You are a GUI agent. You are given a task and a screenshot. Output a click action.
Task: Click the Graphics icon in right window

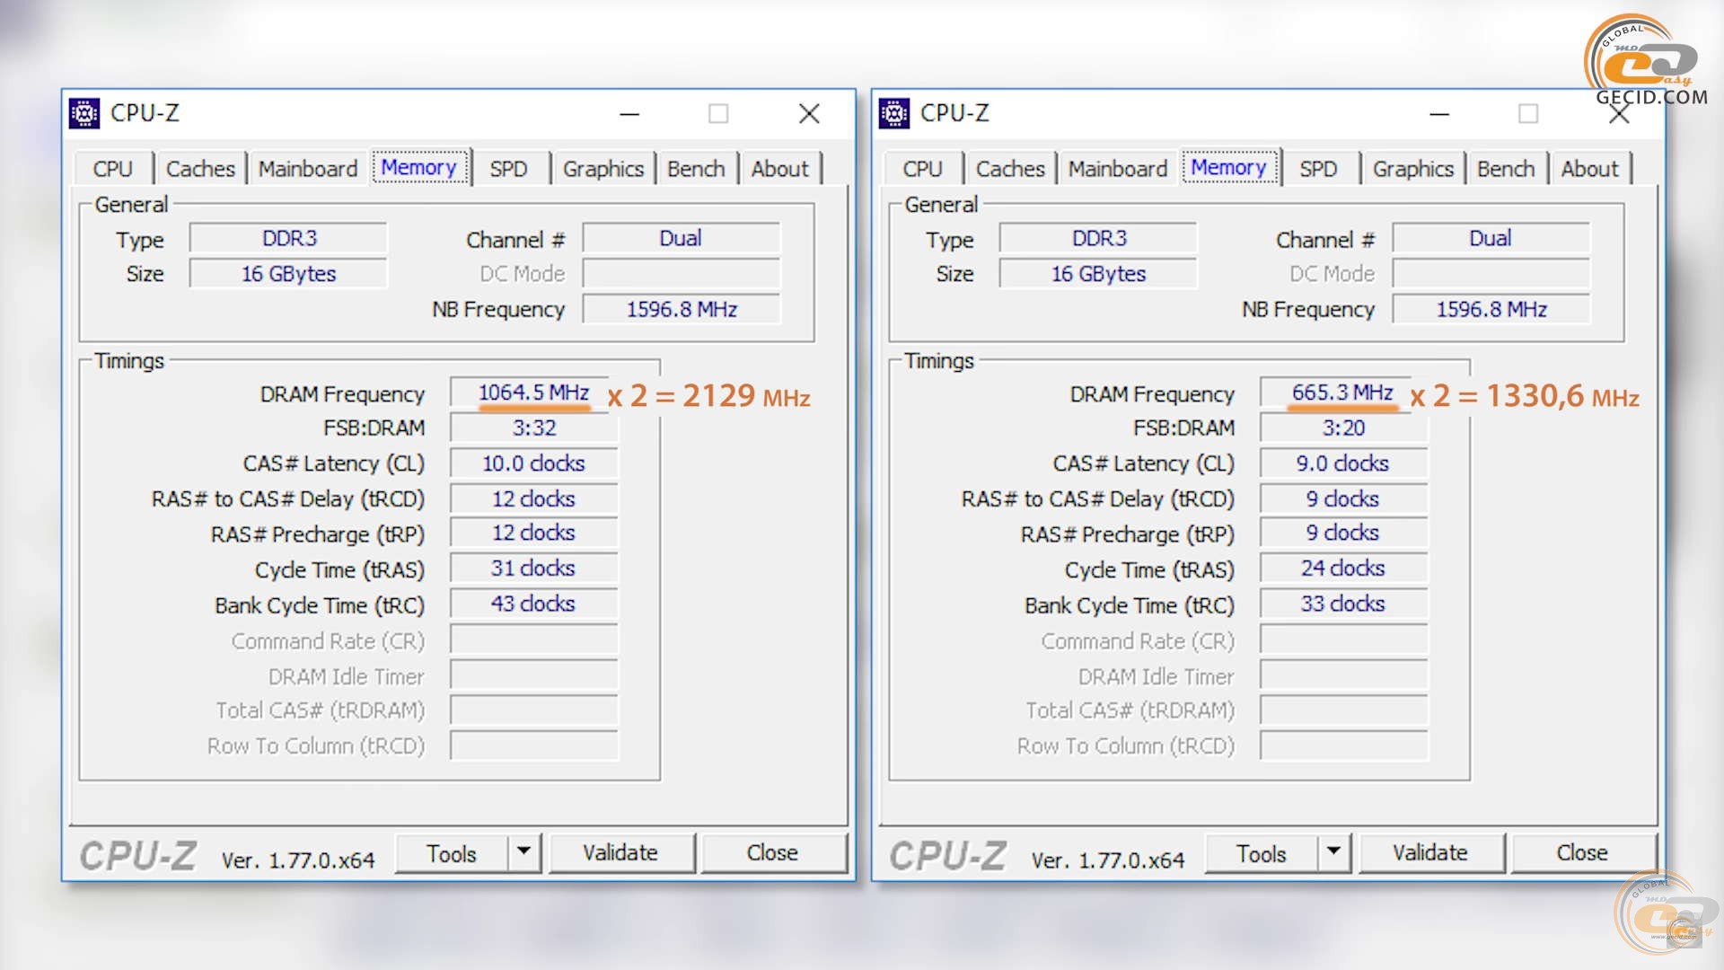coord(1411,168)
